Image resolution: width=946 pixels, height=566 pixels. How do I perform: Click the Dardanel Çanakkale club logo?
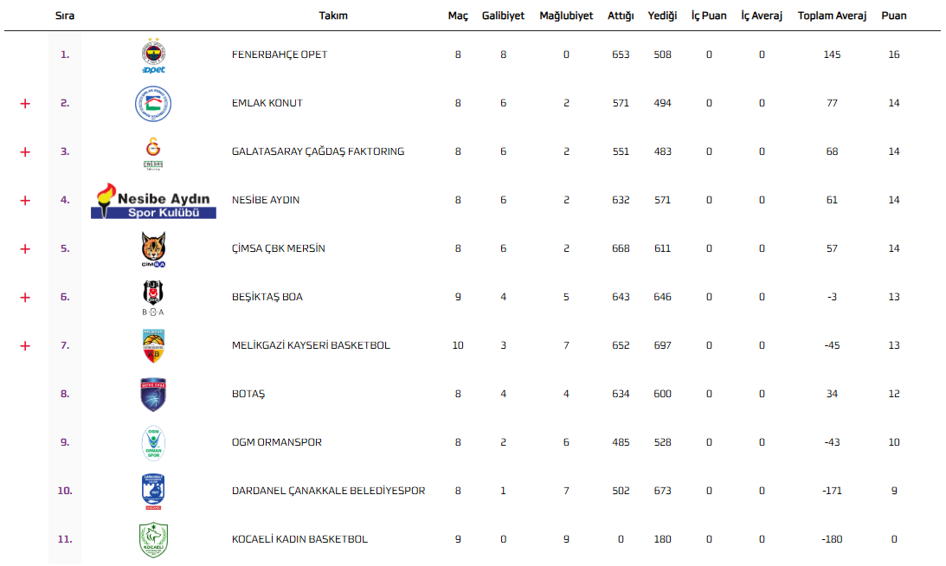(x=153, y=492)
